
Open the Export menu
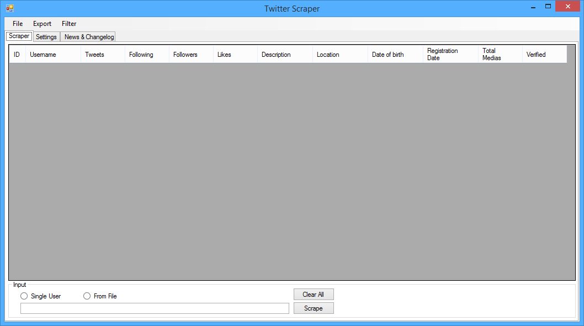pos(42,24)
